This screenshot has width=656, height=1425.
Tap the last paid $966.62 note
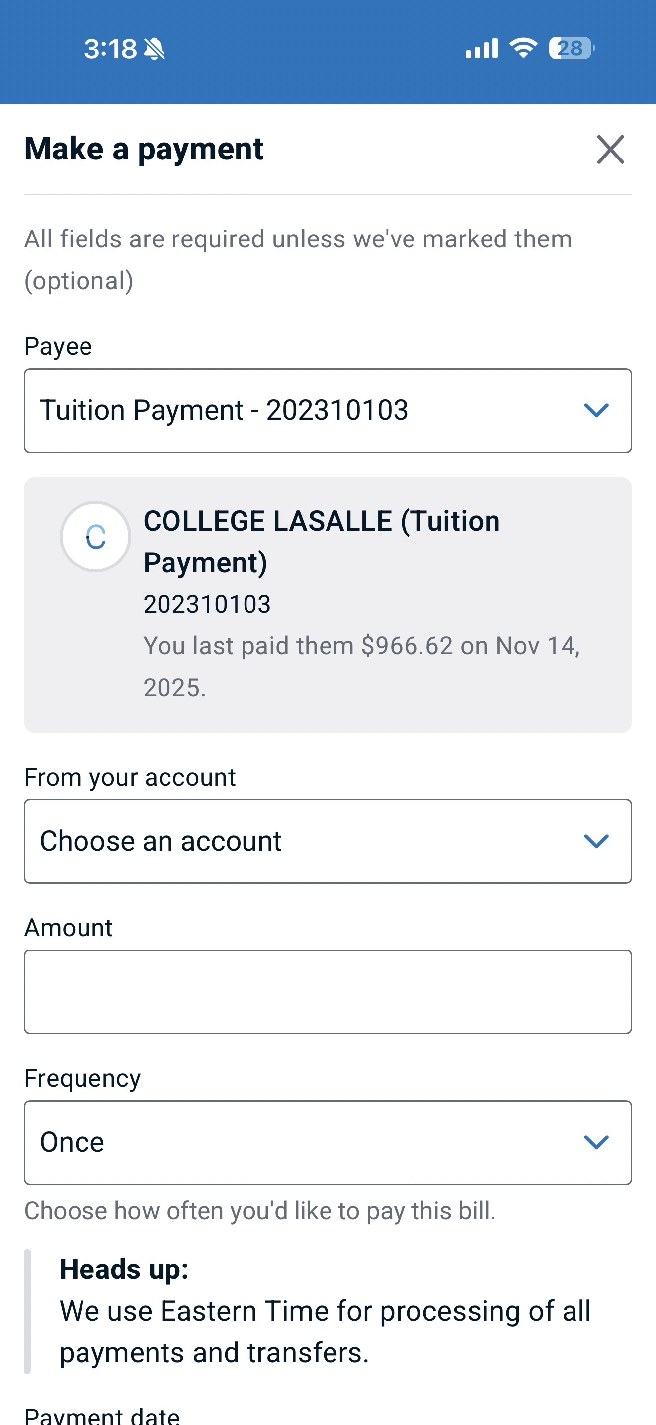coord(362,667)
